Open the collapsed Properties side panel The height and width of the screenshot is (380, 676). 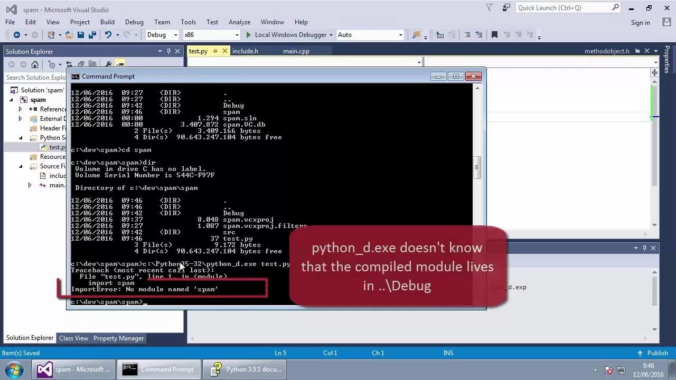click(x=667, y=59)
